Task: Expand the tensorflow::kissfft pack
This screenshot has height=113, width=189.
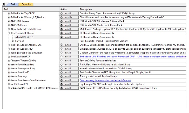Action: (9, 72)
